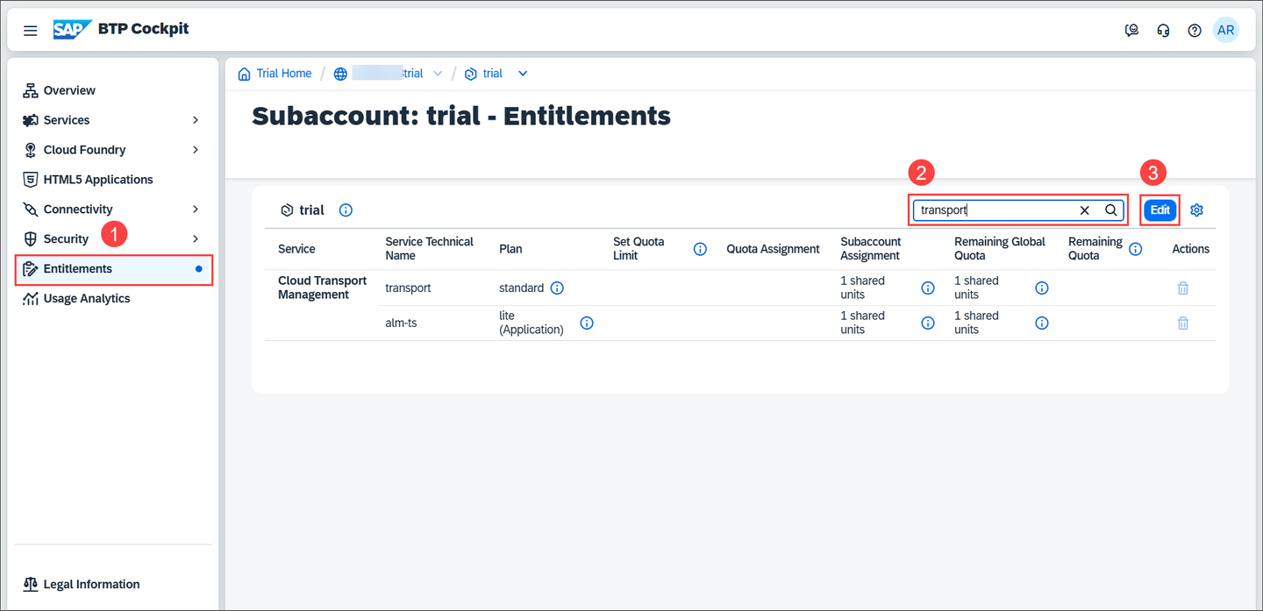The width and height of the screenshot is (1263, 611).
Task: Go to Trial Home breadcrumb
Action: click(x=275, y=74)
